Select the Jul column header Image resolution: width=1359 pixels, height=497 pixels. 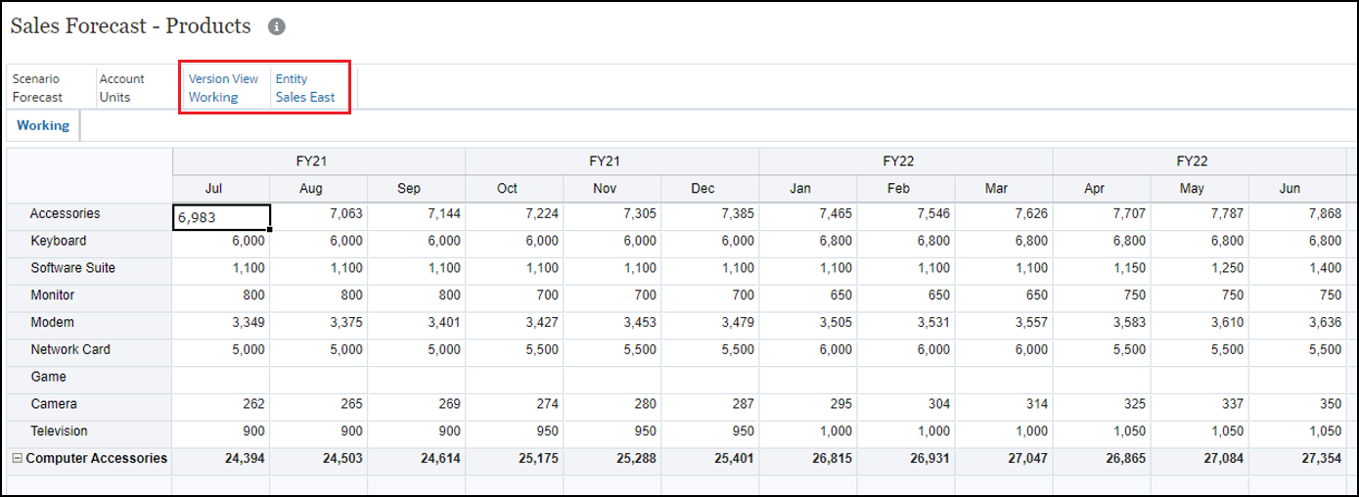tap(221, 189)
